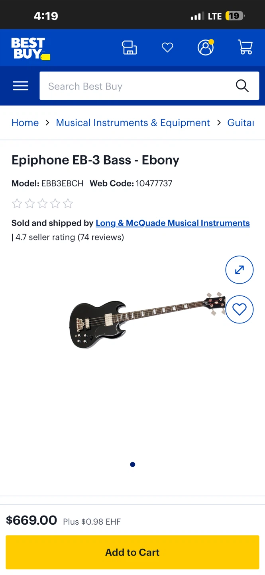View the shopping cart icon

tap(245, 47)
